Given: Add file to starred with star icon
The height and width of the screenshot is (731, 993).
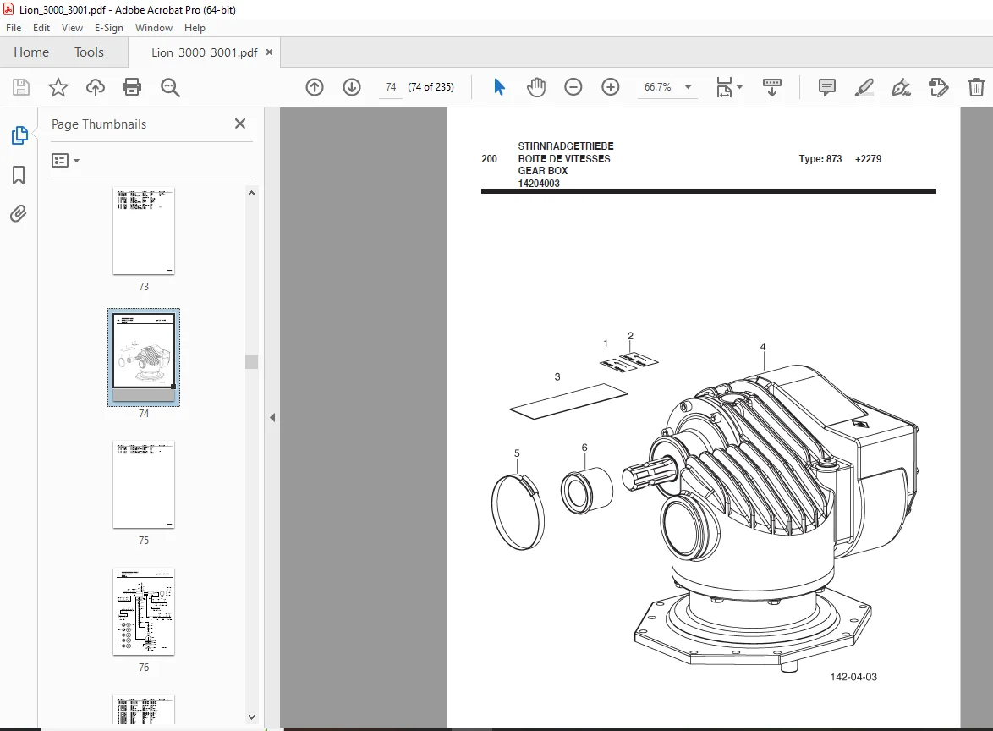Looking at the screenshot, I should (58, 87).
